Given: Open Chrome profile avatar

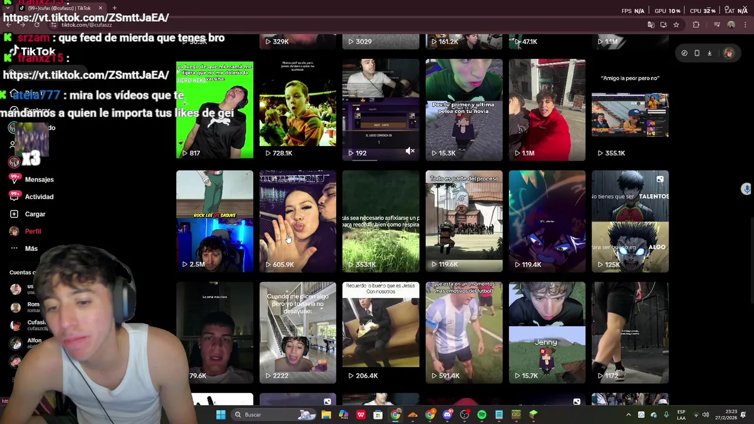Looking at the screenshot, I should [731, 25].
